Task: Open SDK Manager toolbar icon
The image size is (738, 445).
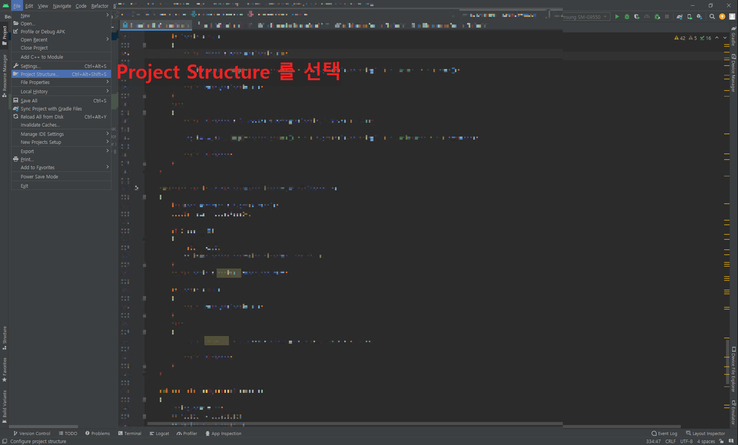Action: tap(700, 17)
